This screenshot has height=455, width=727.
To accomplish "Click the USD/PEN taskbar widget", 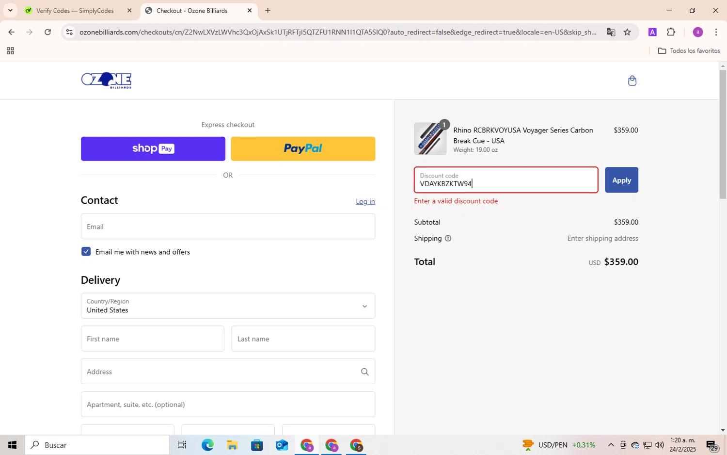I will tap(559, 445).
